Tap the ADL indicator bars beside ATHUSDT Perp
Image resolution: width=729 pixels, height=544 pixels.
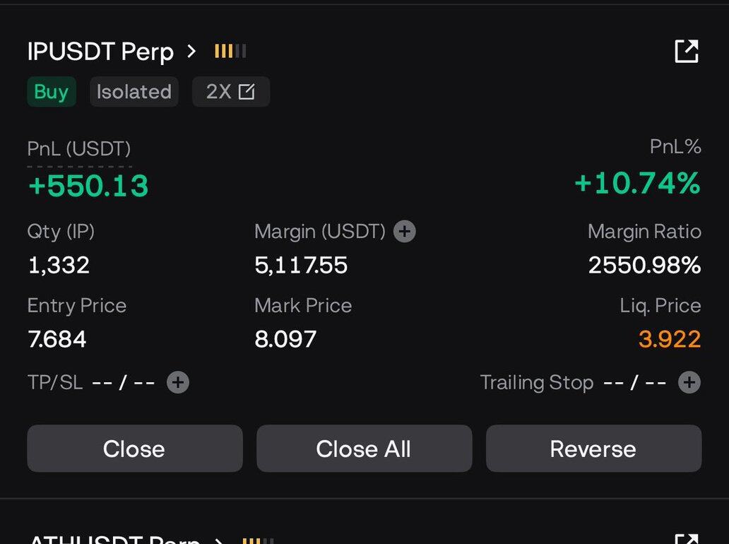[x=258, y=540]
